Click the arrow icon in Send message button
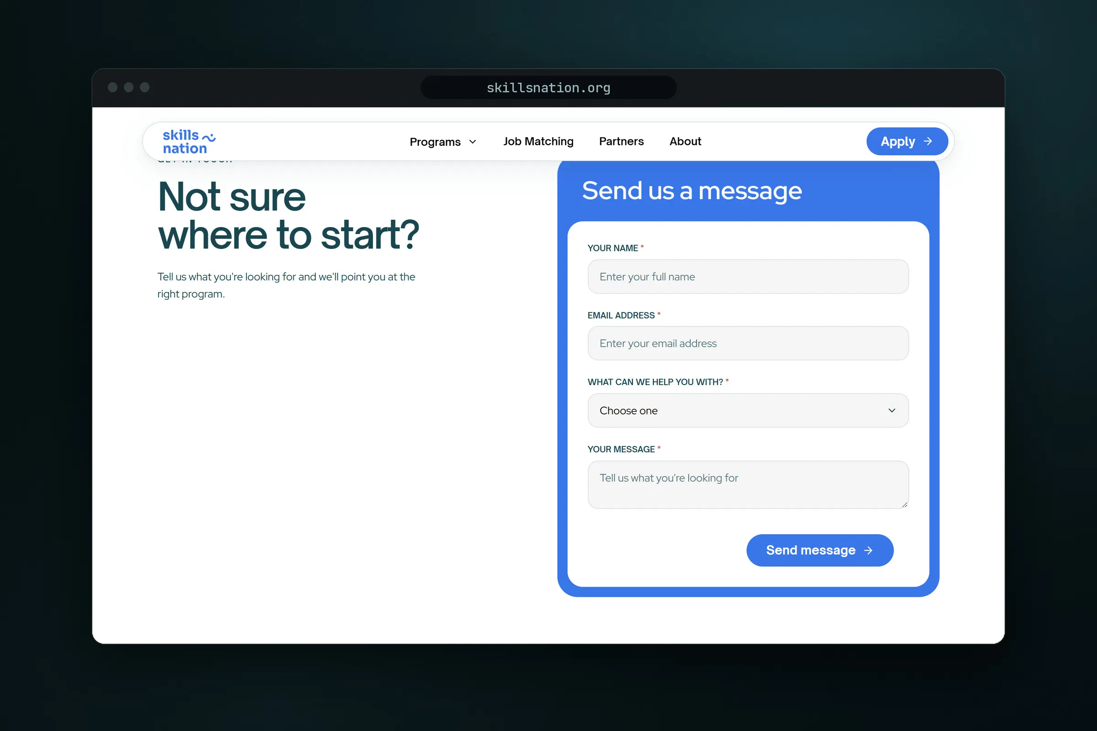 (x=868, y=551)
